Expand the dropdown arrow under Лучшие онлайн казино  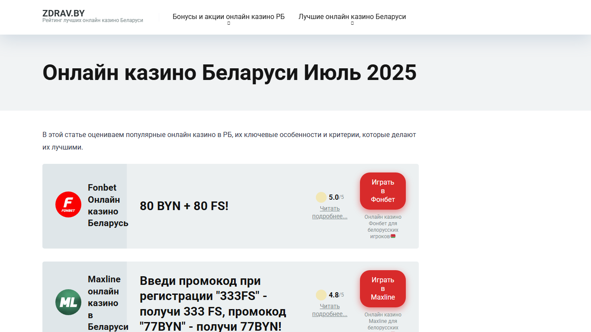352,23
